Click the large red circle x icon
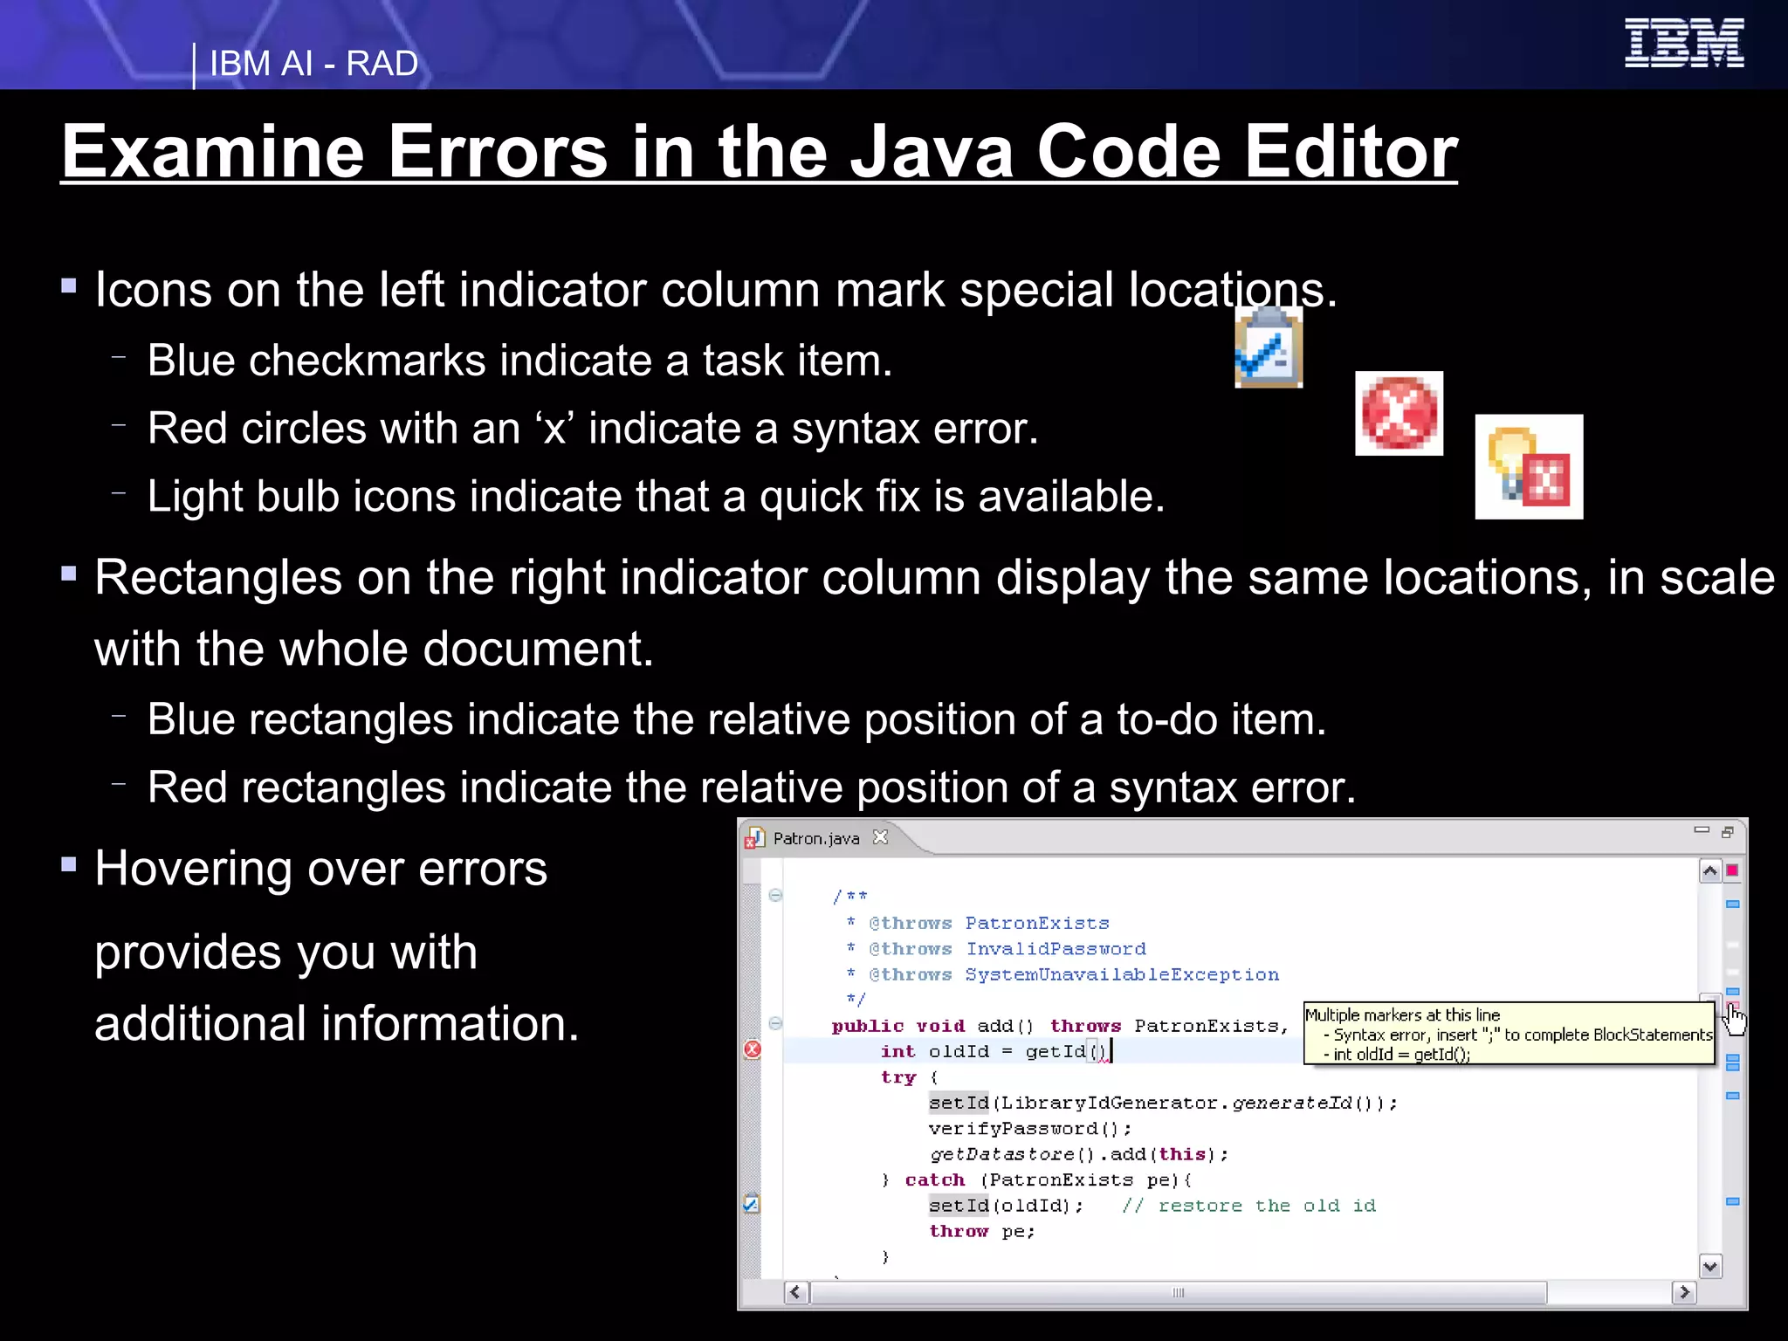Screen dimensions: 1788x1341 point(1399,413)
